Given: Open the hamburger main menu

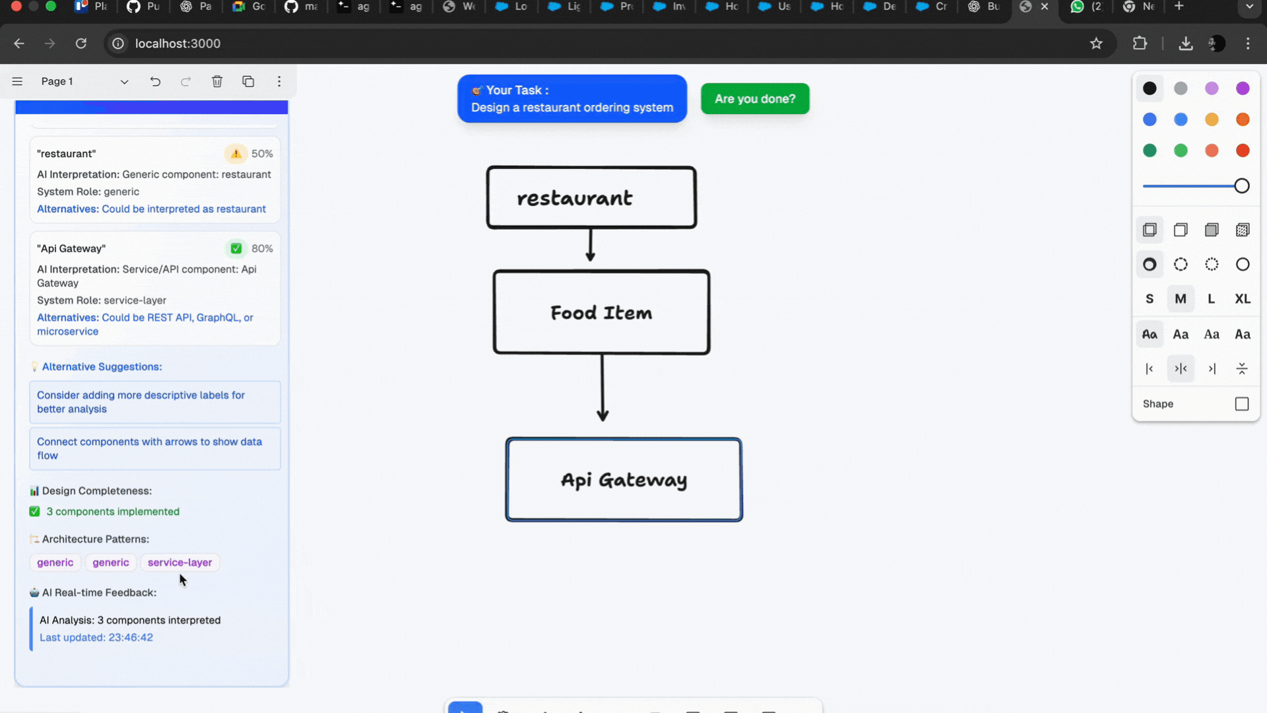Looking at the screenshot, I should coord(17,81).
